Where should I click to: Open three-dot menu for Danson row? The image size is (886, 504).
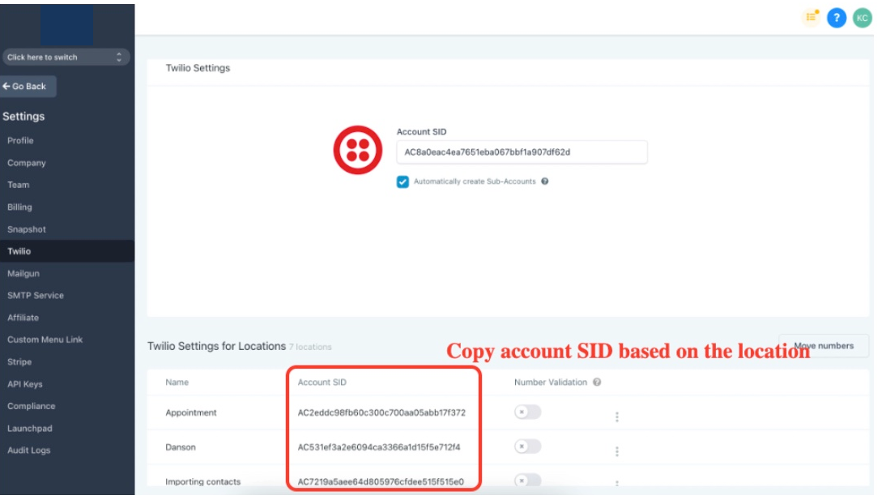(617, 451)
